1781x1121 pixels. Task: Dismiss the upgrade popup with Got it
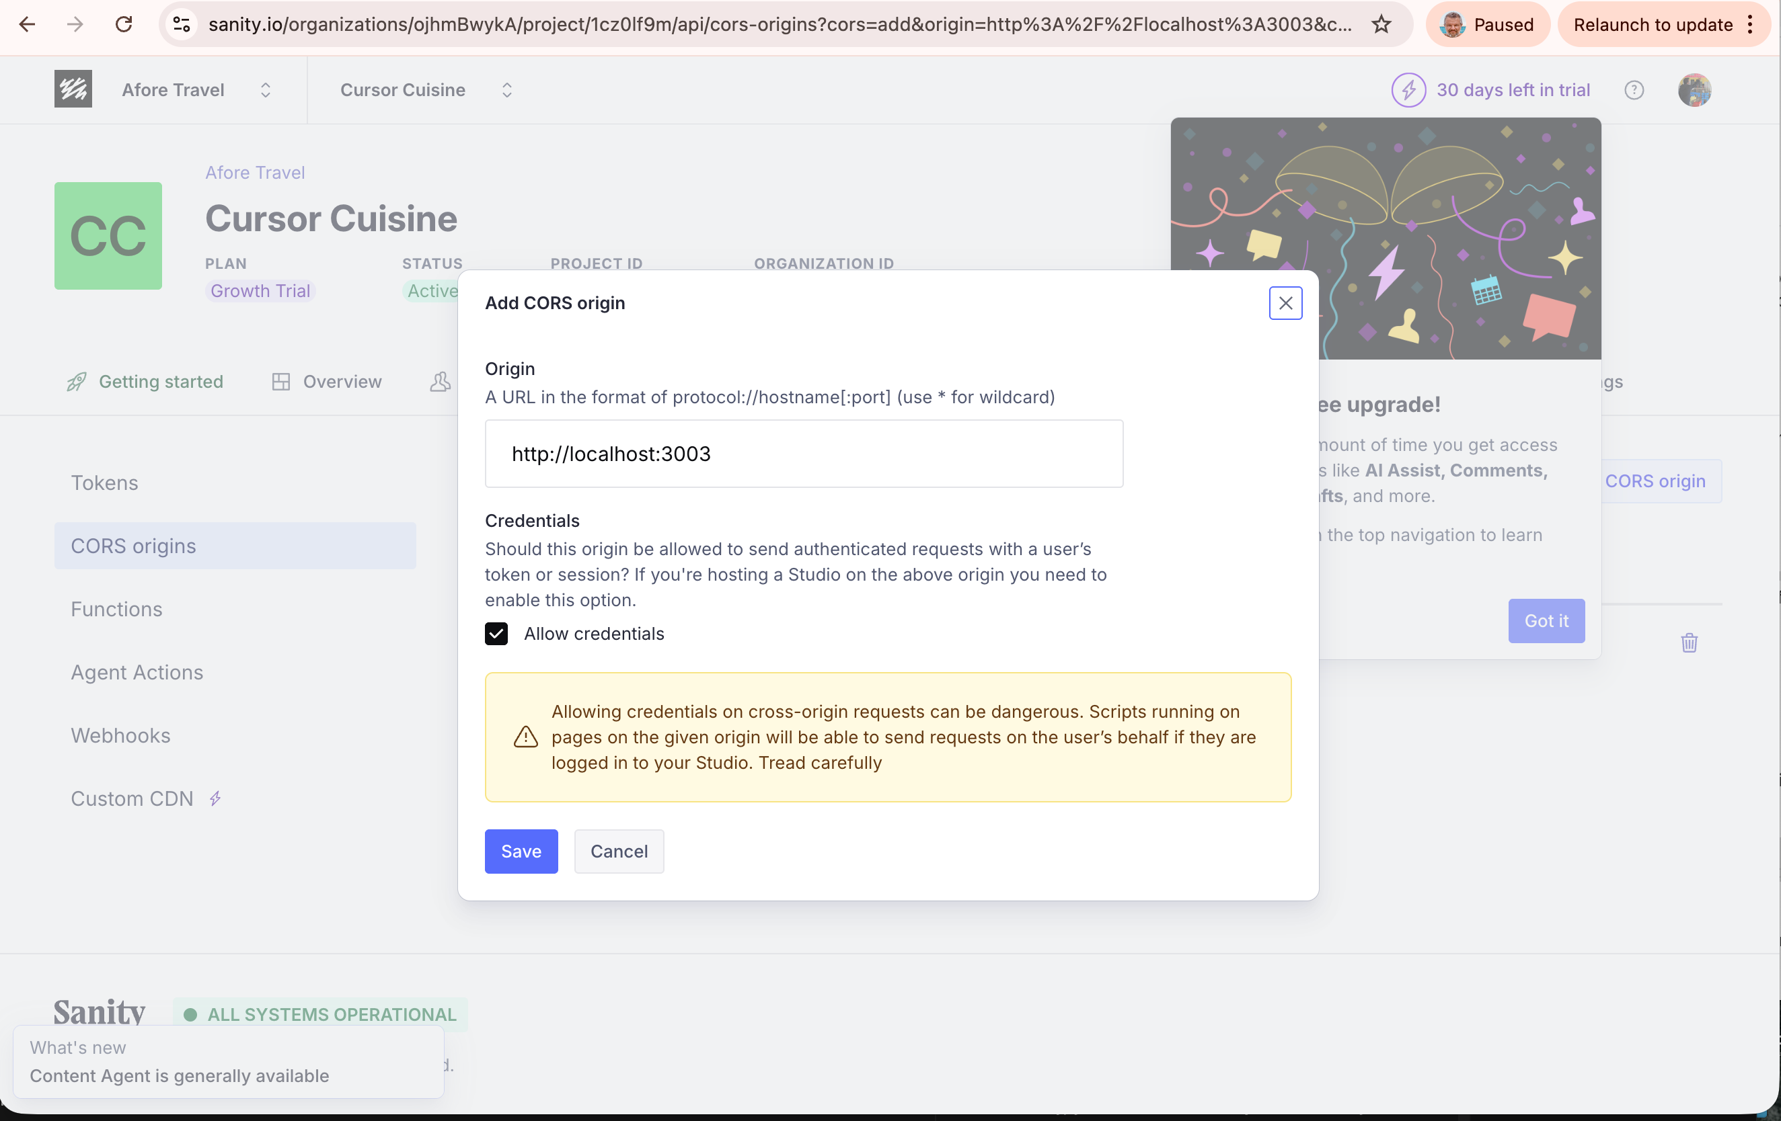[1546, 621]
